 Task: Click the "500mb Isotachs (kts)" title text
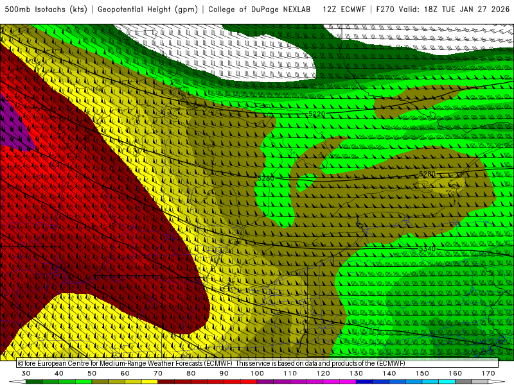[46, 10]
